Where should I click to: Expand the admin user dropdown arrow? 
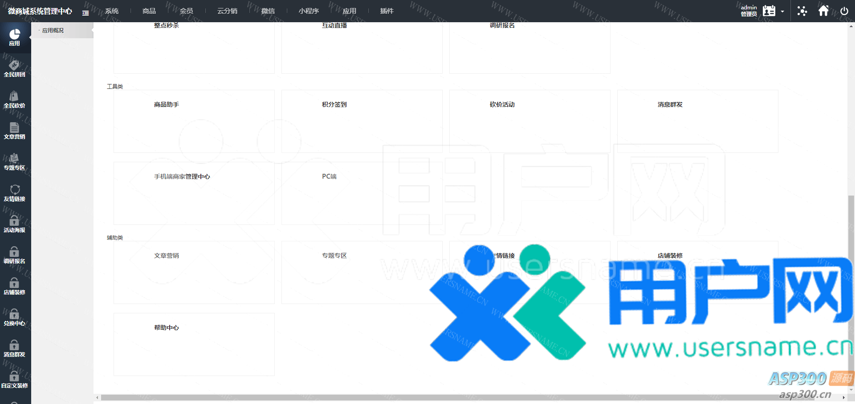(x=782, y=12)
